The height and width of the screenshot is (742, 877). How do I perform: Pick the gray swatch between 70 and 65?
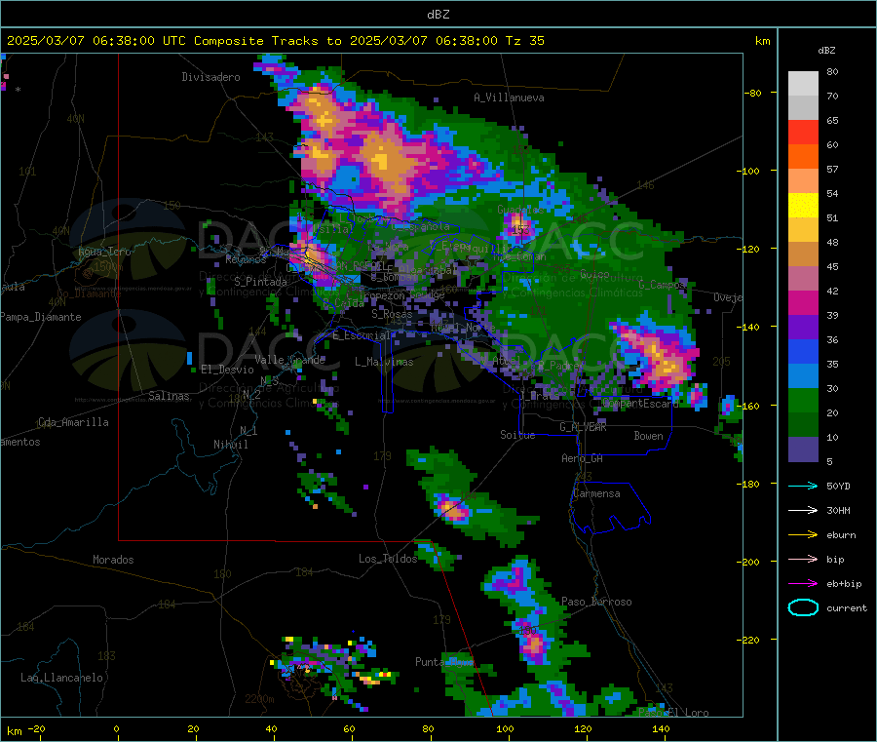(x=803, y=108)
